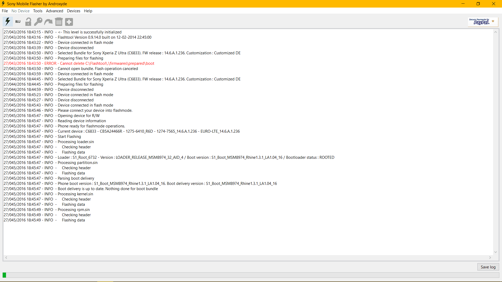This screenshot has height=282, width=502.
Task: Click the key icon in toolbar
Action: (x=38, y=22)
